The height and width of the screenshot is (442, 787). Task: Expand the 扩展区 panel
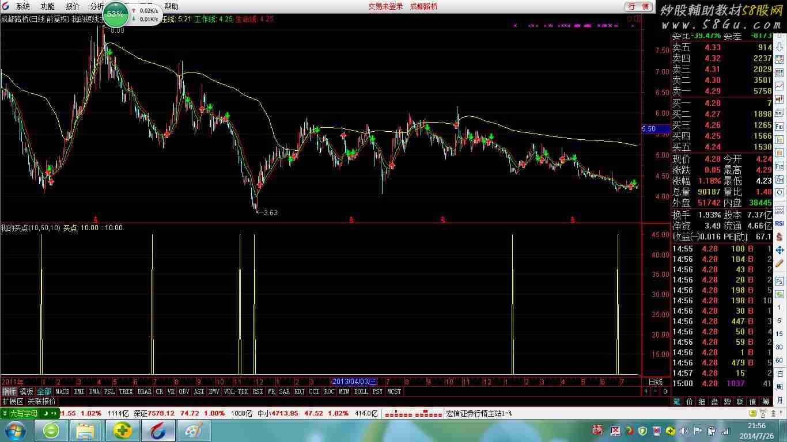13,401
